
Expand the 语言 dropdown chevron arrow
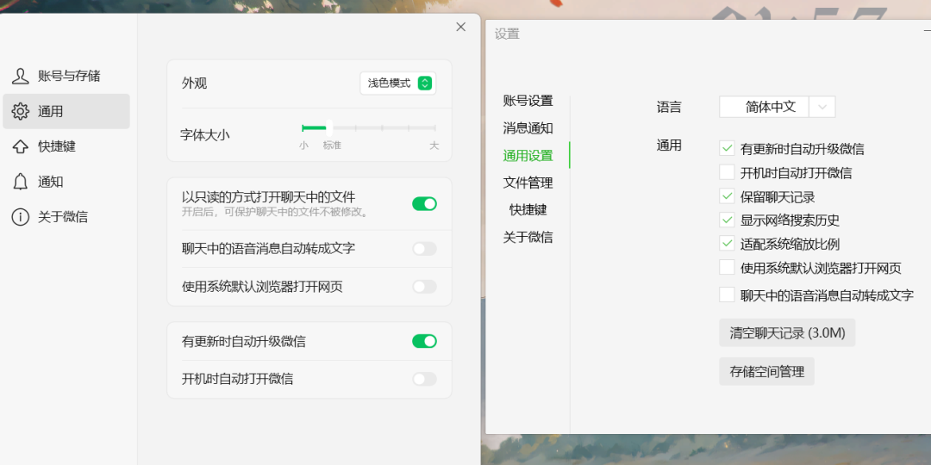point(822,108)
